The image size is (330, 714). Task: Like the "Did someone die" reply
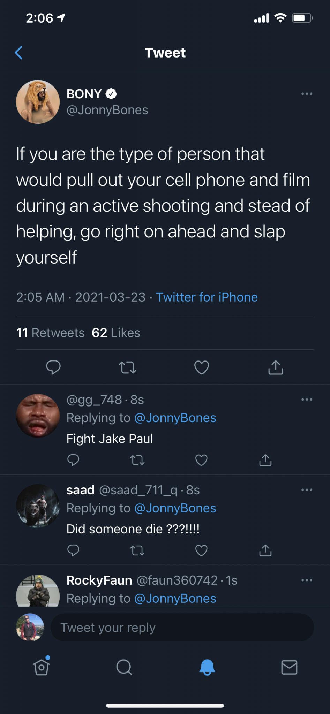tap(201, 550)
